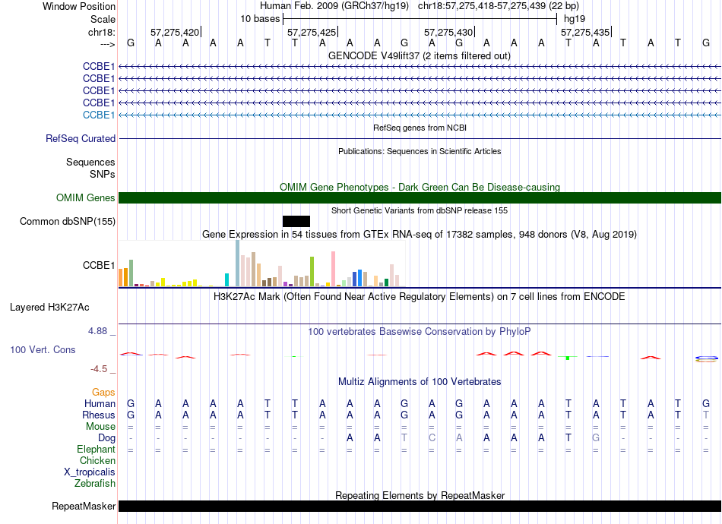This screenshot has height=524, width=722.
Task: Click the Window Position track label
Action: [x=79, y=6]
